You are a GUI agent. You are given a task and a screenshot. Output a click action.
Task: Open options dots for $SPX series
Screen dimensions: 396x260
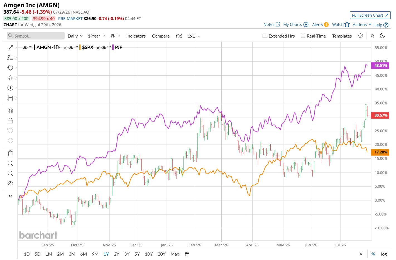(x=76, y=47)
